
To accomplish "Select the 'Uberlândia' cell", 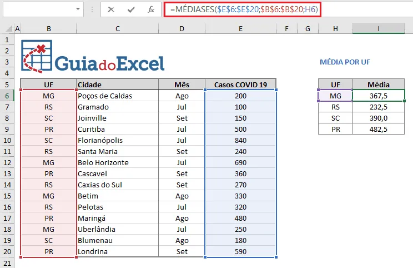I will (x=118, y=229).
